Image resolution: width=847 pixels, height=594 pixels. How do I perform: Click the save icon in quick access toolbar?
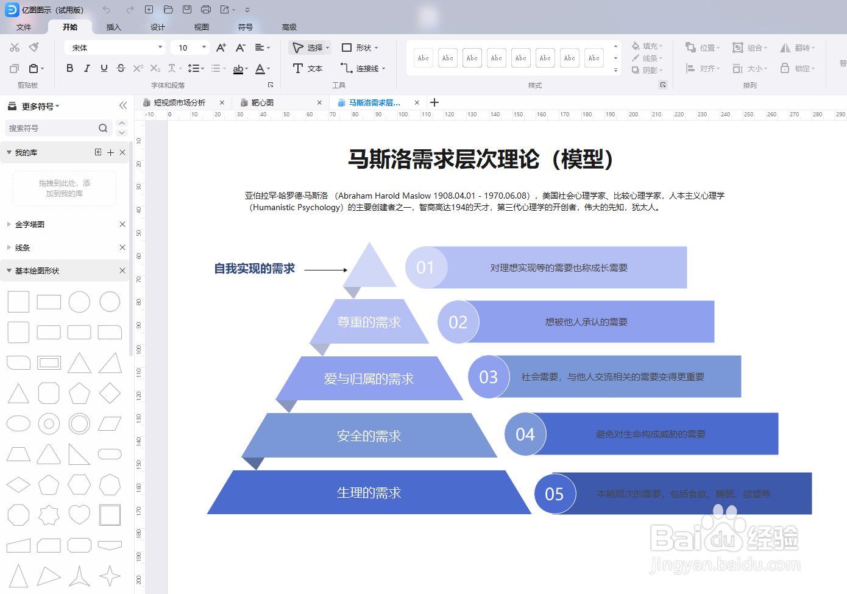point(188,10)
